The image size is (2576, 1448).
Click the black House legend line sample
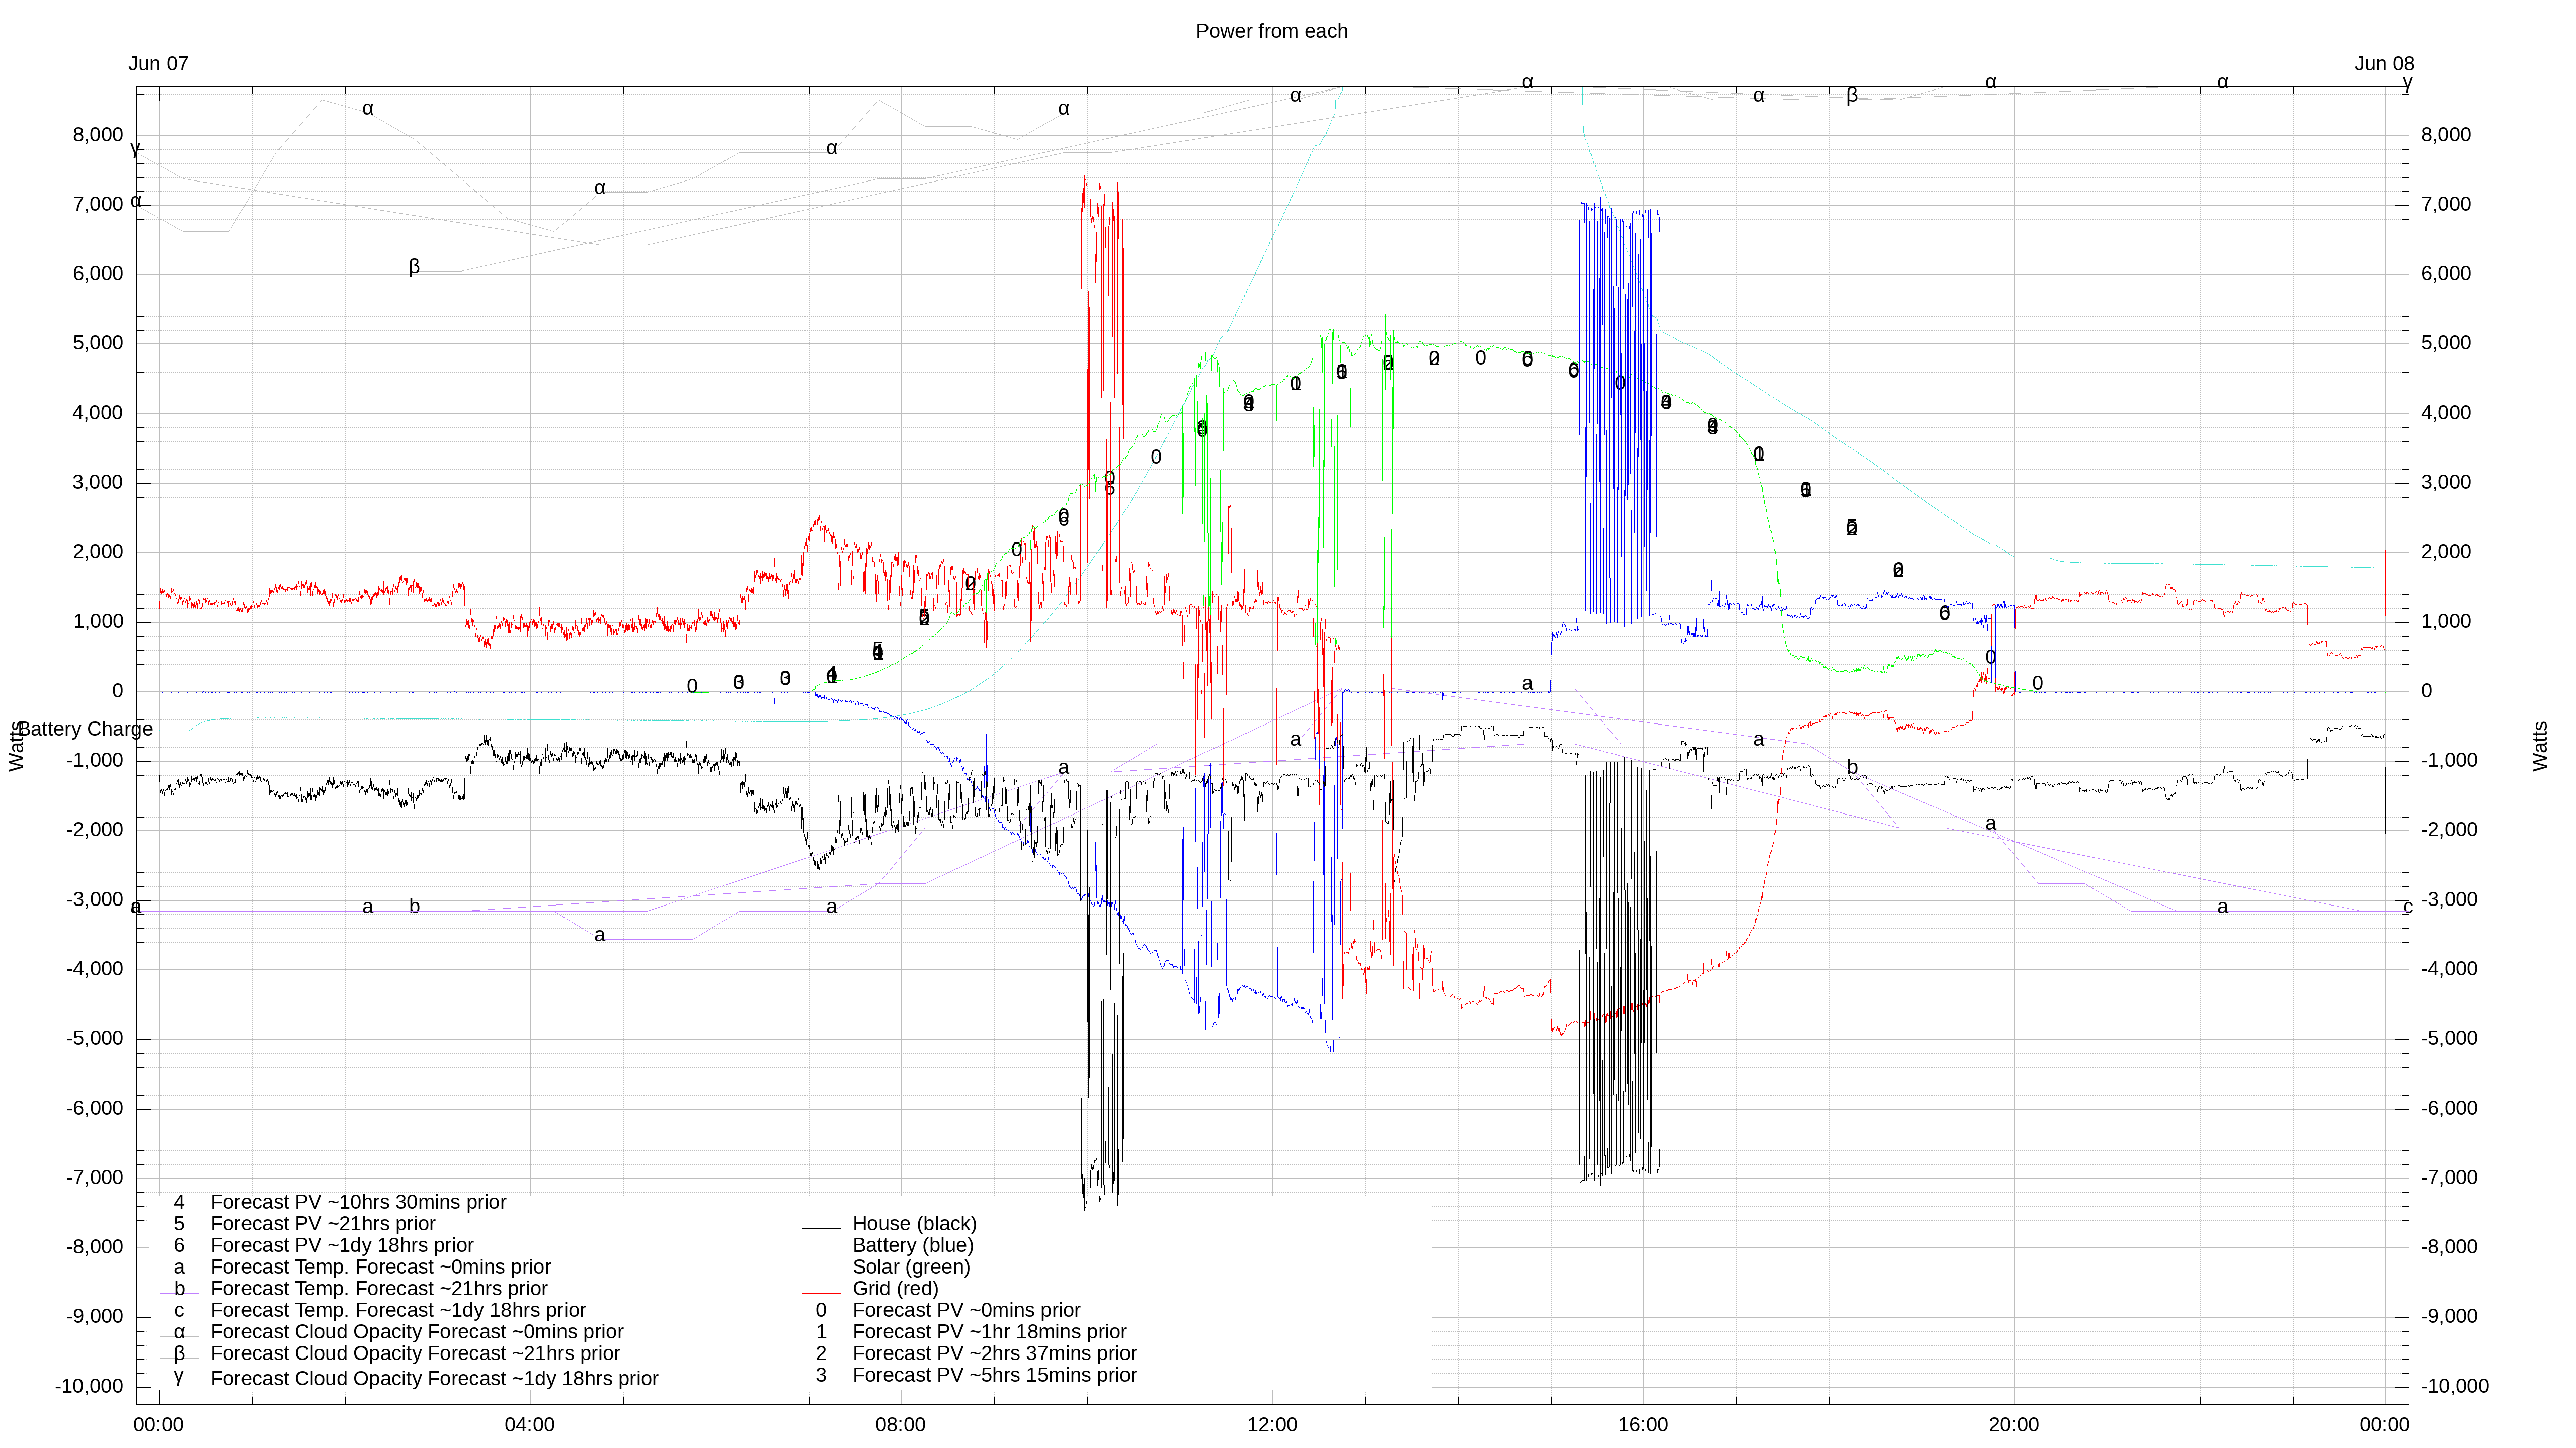pyautogui.click(x=821, y=1228)
